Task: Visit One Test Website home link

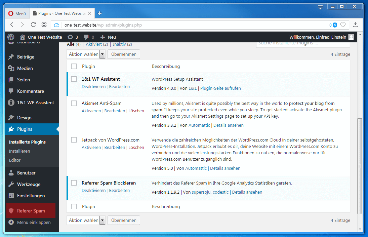Action: (x=41, y=37)
